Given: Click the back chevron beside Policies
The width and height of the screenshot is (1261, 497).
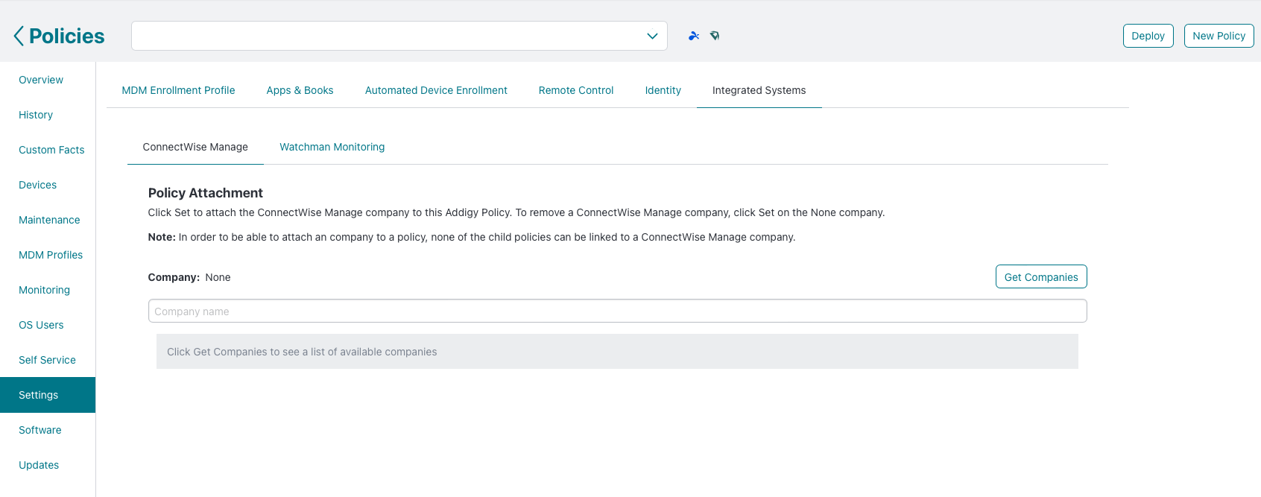Looking at the screenshot, I should point(19,36).
